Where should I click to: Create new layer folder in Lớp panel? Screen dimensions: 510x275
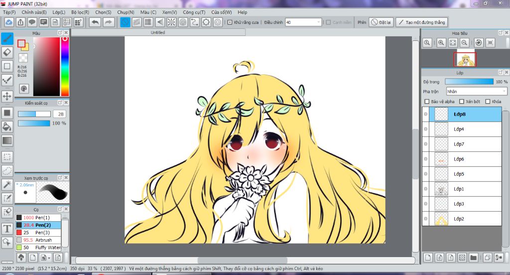pyautogui.click(x=473, y=258)
